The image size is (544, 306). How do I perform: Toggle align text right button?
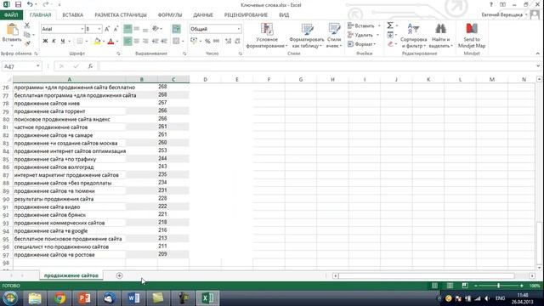pos(145,42)
